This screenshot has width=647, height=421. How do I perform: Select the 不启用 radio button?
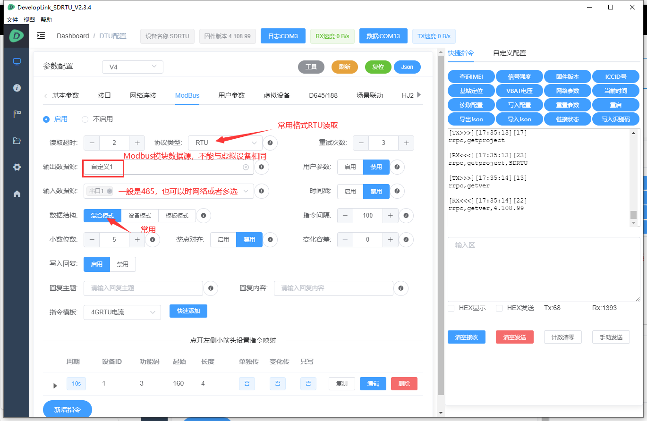click(x=85, y=119)
